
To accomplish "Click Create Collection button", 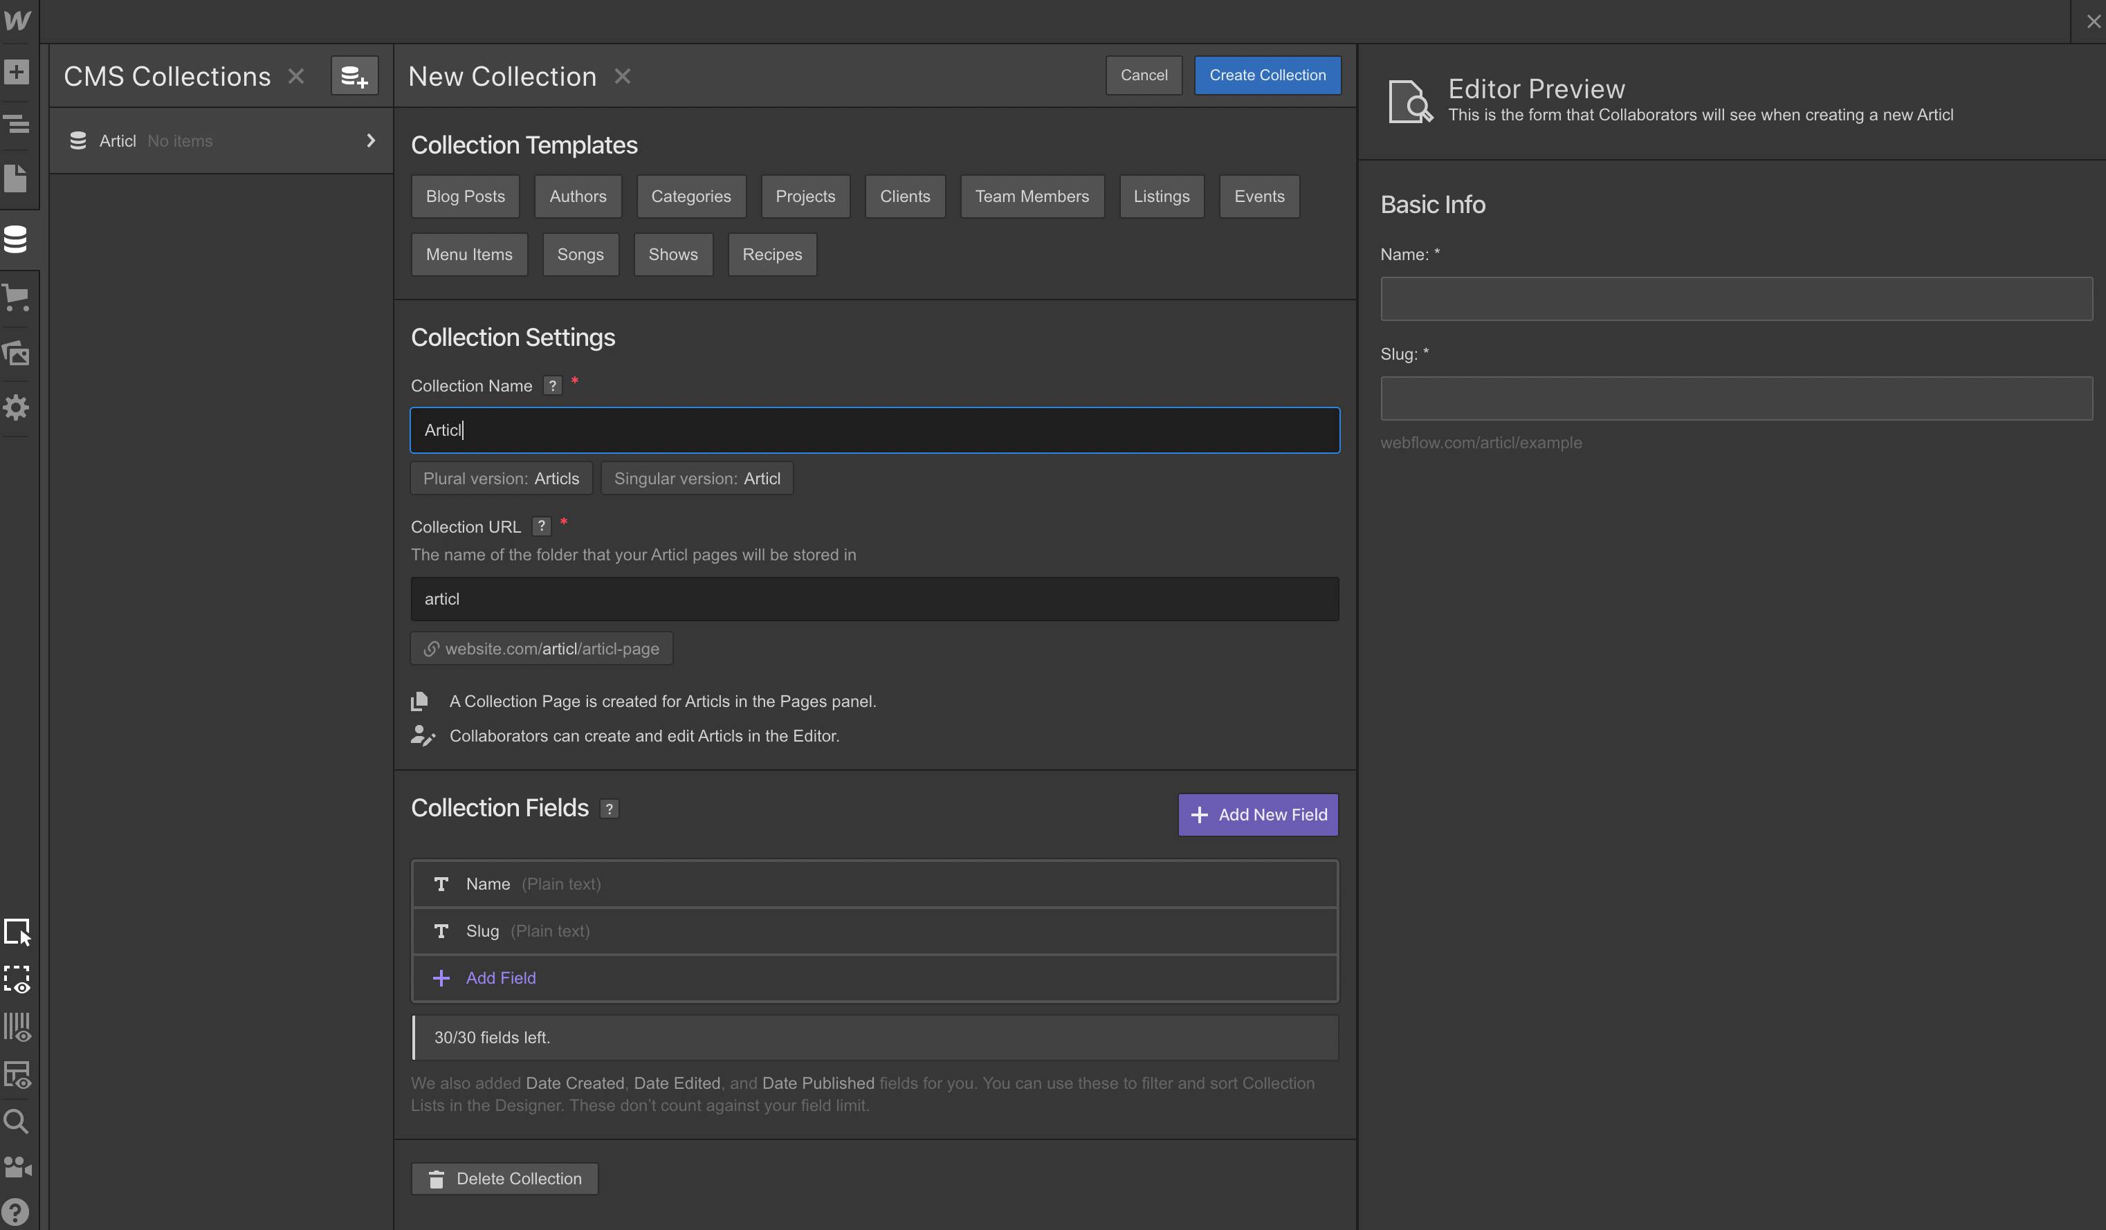I will click(1267, 75).
